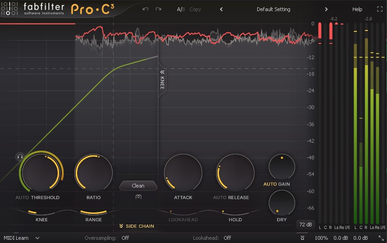Click the character mode icon below Clean
The height and width of the screenshot is (243, 387).
[x=139, y=197]
